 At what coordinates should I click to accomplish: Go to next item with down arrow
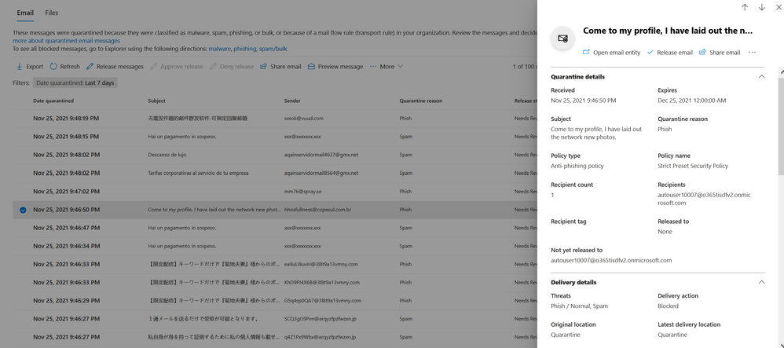click(x=761, y=8)
